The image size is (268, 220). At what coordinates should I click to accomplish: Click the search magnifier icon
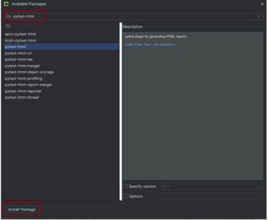pos(8,16)
